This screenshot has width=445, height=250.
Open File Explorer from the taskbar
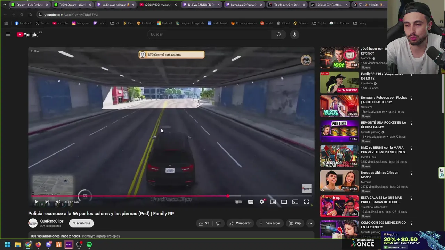coord(18,244)
